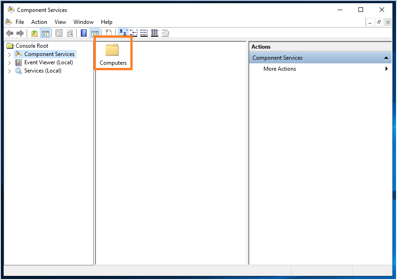Toggle Show/Hide Console Tree button
The height and width of the screenshot is (280, 397).
tap(45, 33)
